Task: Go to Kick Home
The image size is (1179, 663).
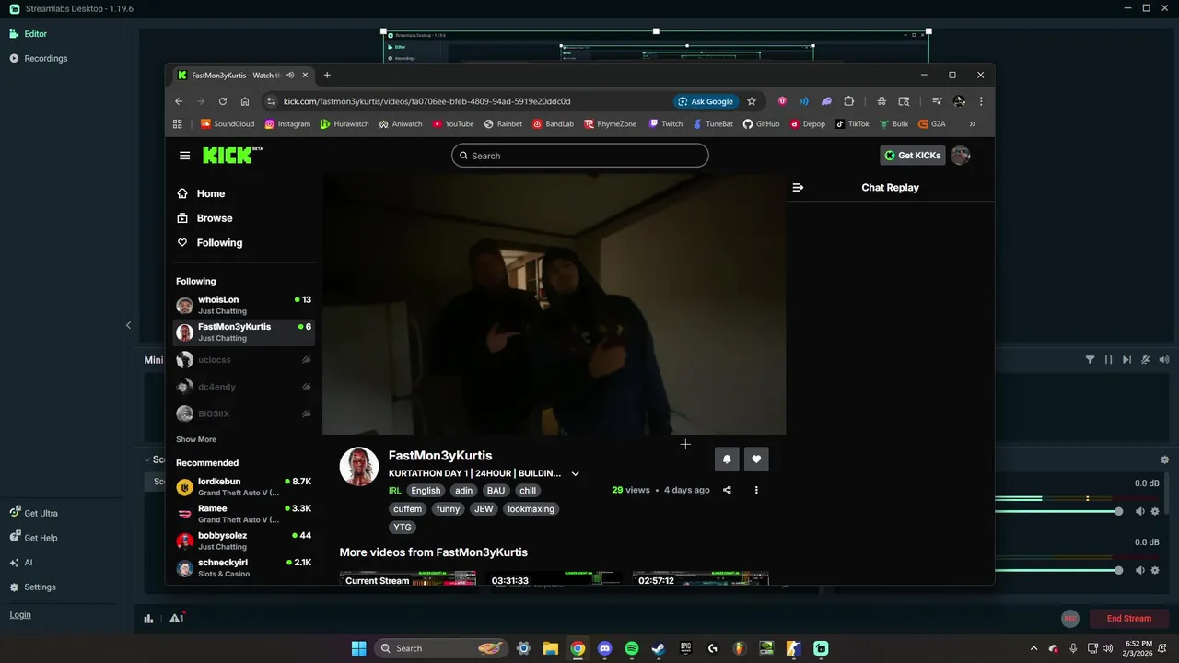Action: [201, 193]
